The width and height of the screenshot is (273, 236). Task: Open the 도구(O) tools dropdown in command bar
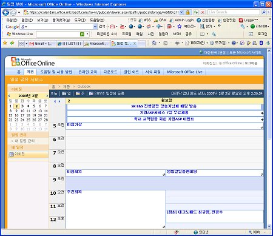click(x=229, y=43)
